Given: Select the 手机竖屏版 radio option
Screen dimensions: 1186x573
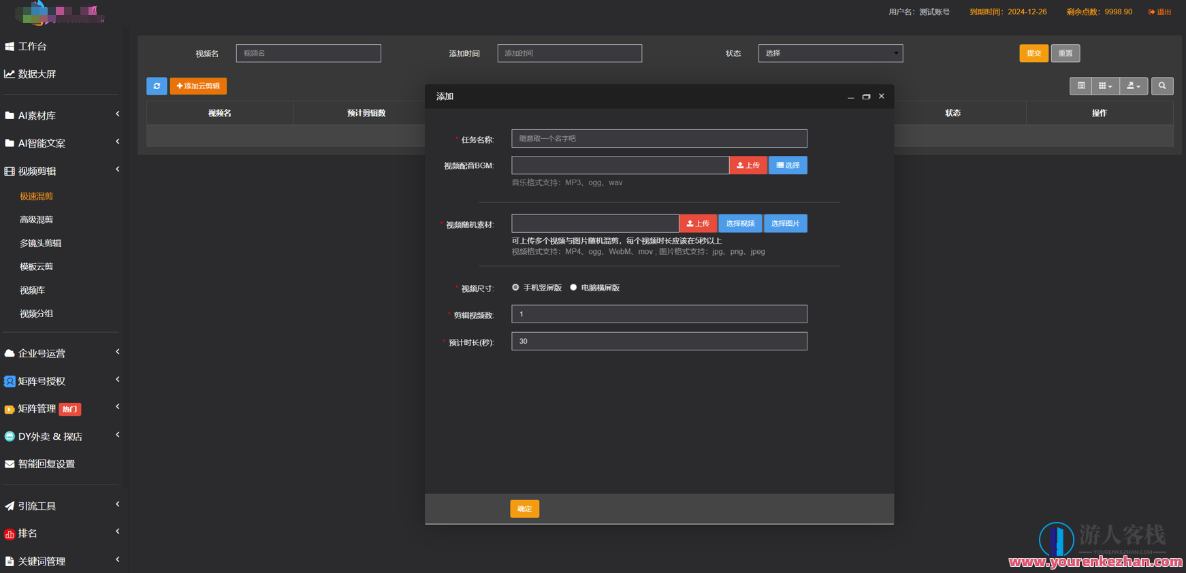Looking at the screenshot, I should [x=515, y=288].
